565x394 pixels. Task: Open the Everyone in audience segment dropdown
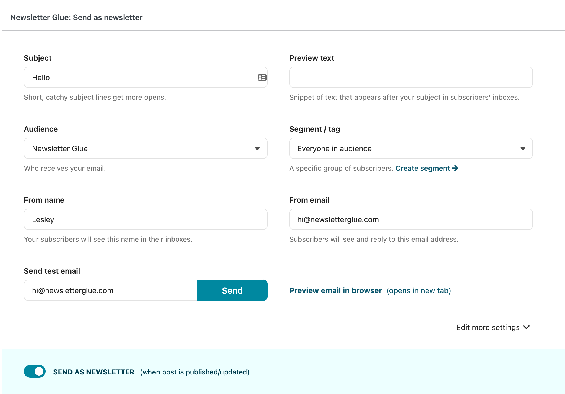[x=406, y=148]
